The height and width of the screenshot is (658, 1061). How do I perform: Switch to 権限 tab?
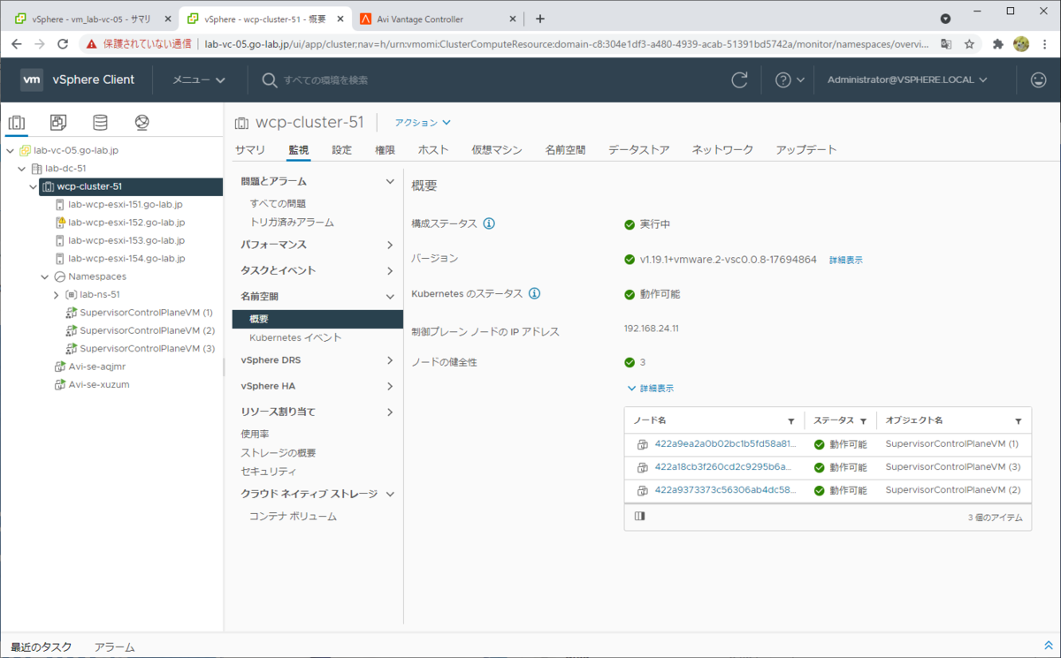[x=385, y=150]
